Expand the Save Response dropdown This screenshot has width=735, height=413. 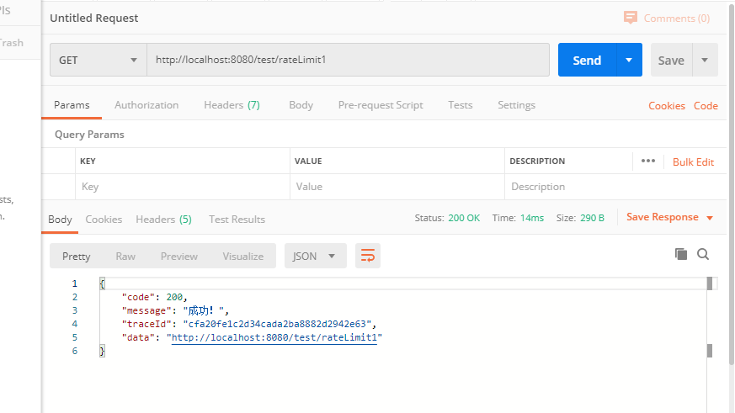pos(710,218)
